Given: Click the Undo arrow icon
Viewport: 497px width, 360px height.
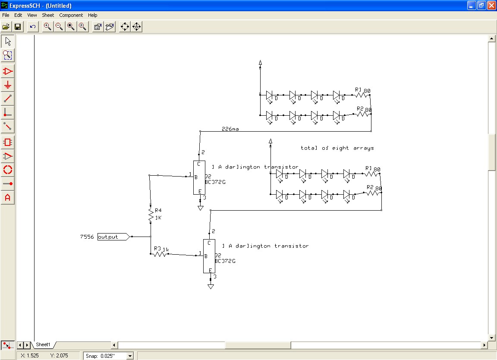Looking at the screenshot, I should click(33, 27).
